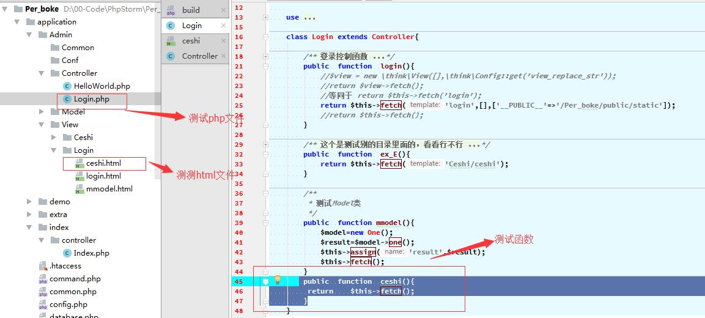The width and height of the screenshot is (705, 318).
Task: Expand the collapsed use statements on line 13
Action: pos(265,18)
